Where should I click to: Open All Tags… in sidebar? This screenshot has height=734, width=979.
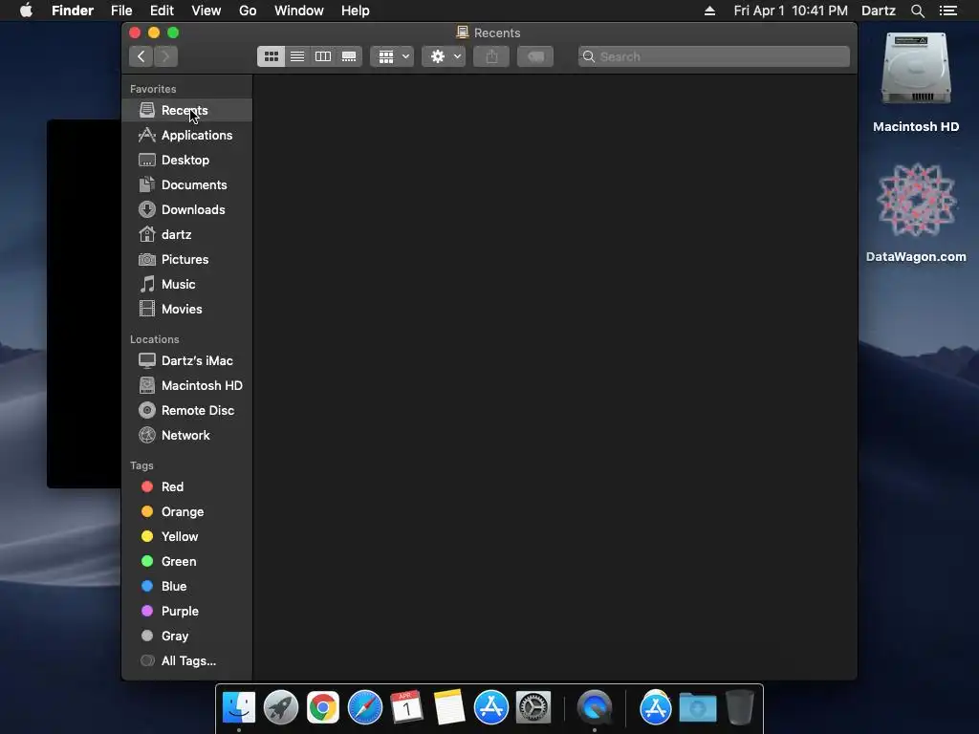click(x=186, y=661)
